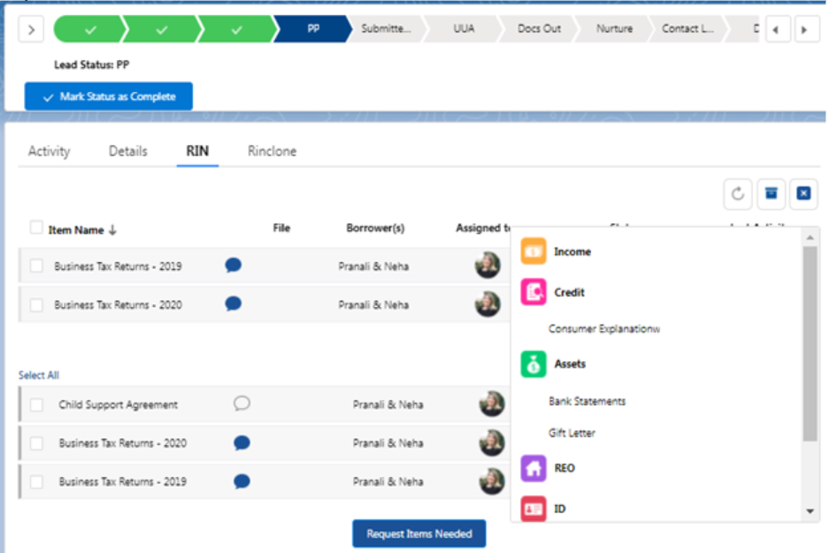Sort by Item Name column arrow
837x553 pixels.
(x=112, y=230)
